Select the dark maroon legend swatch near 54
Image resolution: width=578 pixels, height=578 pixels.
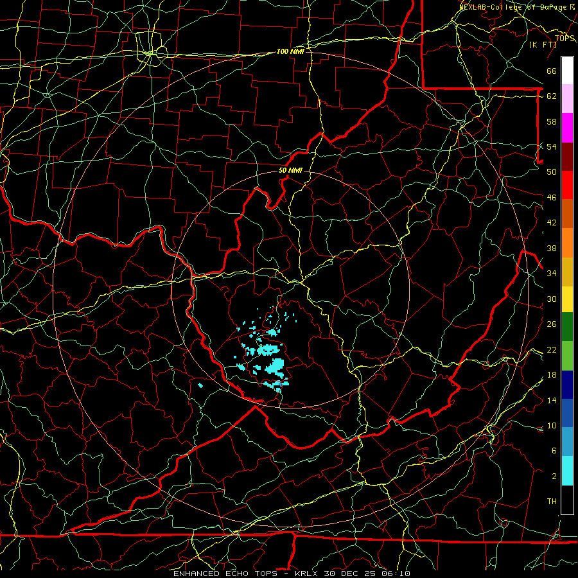567,156
